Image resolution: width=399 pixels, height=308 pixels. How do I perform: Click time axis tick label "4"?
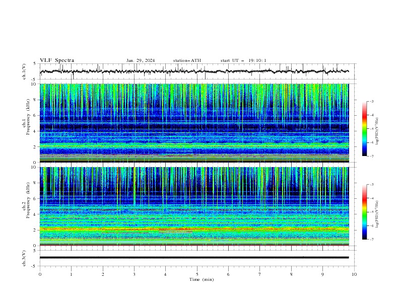point(165,274)
